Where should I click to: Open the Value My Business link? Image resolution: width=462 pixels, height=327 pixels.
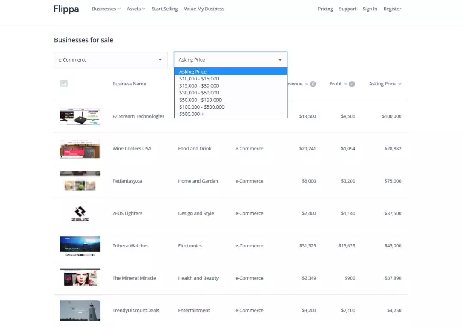(x=204, y=9)
